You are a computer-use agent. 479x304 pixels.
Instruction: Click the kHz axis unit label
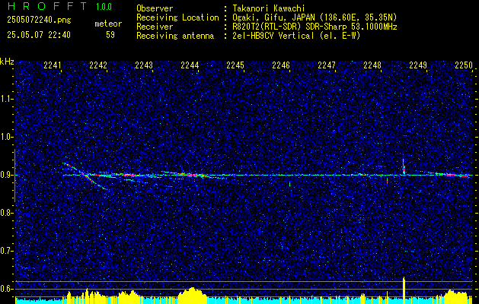[7, 62]
